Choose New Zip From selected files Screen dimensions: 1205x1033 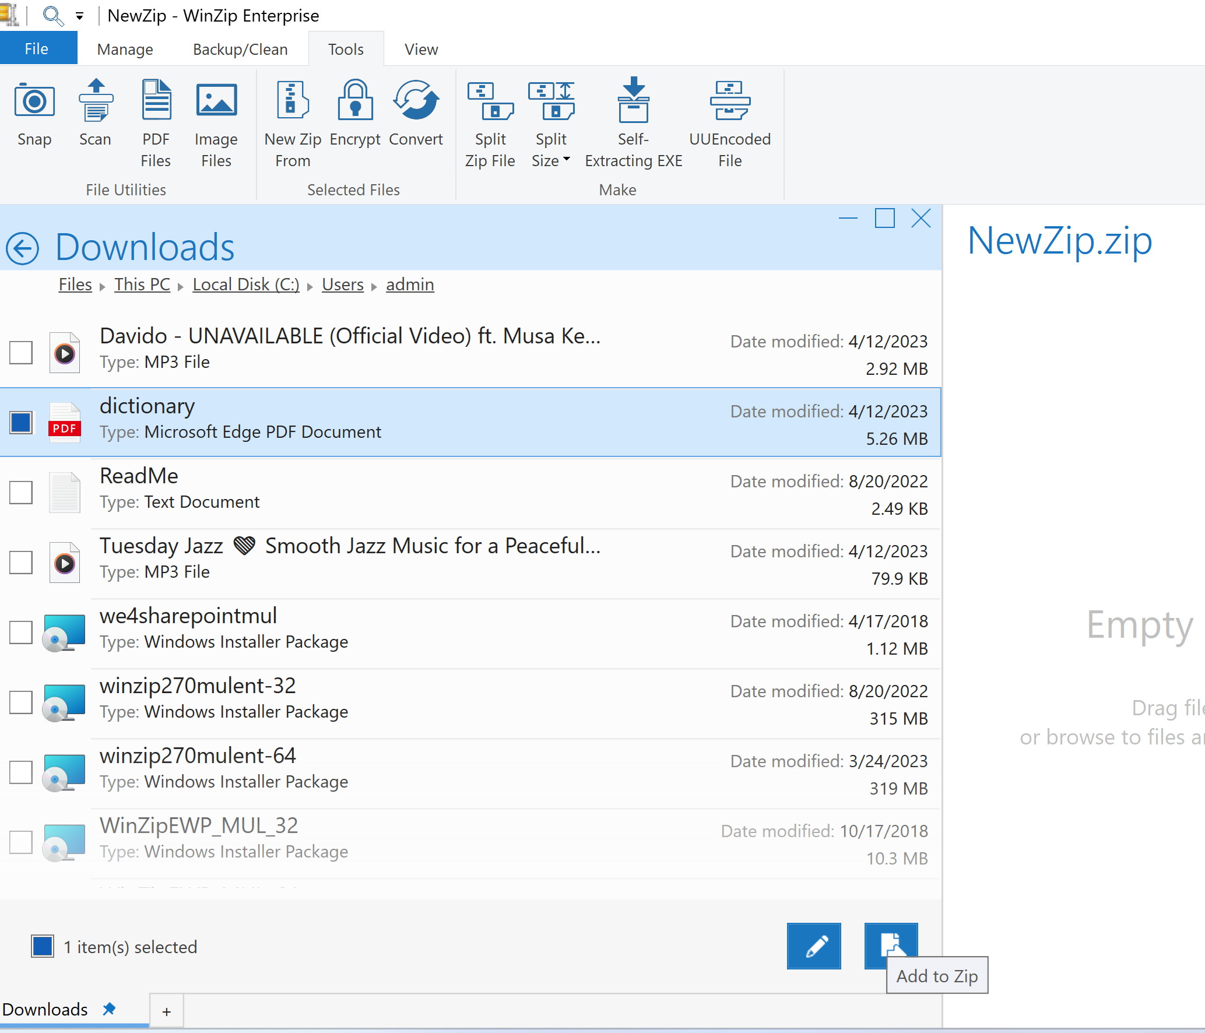(x=293, y=124)
